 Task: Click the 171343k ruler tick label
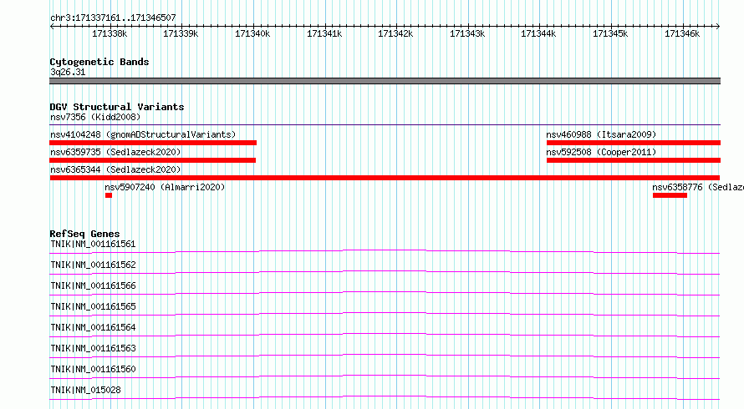coord(467,33)
